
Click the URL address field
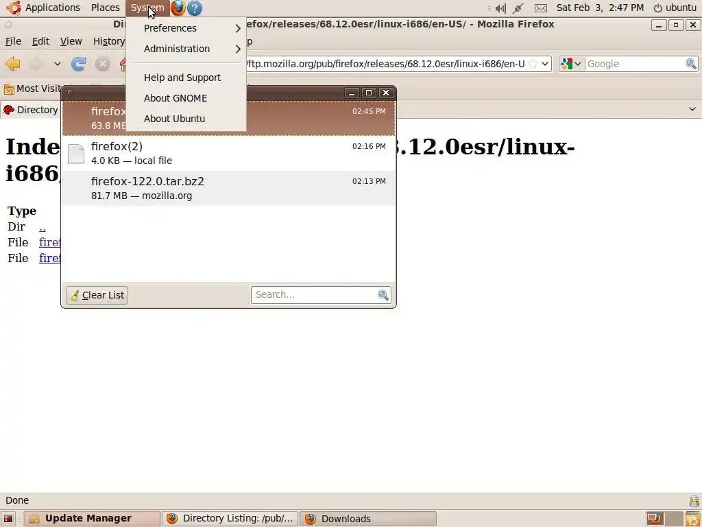(x=386, y=64)
